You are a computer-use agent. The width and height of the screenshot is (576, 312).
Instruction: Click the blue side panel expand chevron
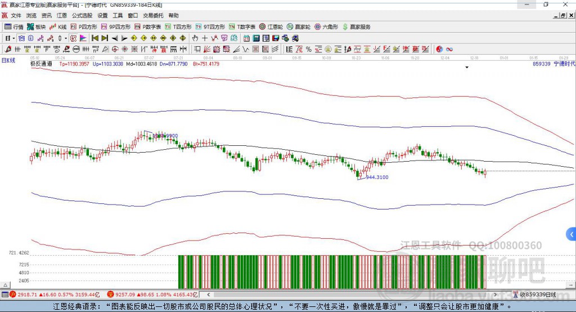[x=571, y=234]
